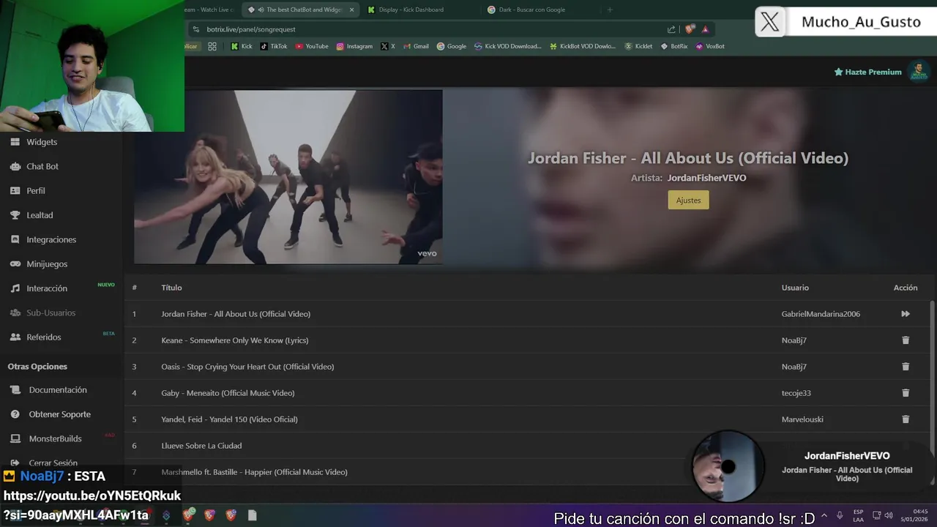Open the Kick bookmark
This screenshot has height=527, width=937.
(x=242, y=46)
